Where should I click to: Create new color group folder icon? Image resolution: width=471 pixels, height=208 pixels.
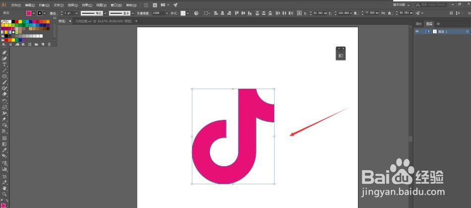point(36,45)
